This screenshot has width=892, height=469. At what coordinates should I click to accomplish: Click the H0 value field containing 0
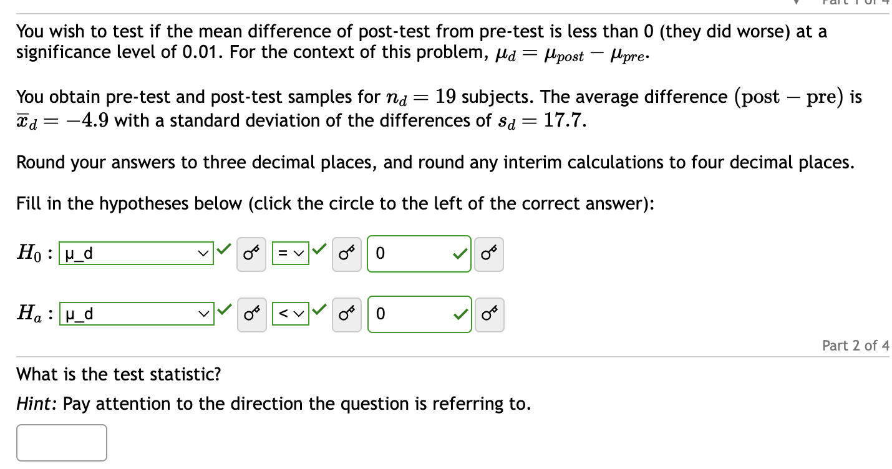412,254
